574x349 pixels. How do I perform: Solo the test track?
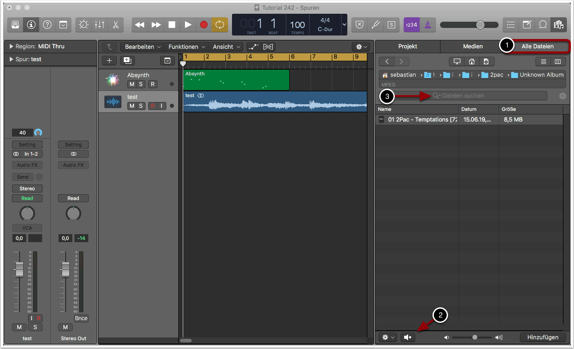[x=141, y=106]
